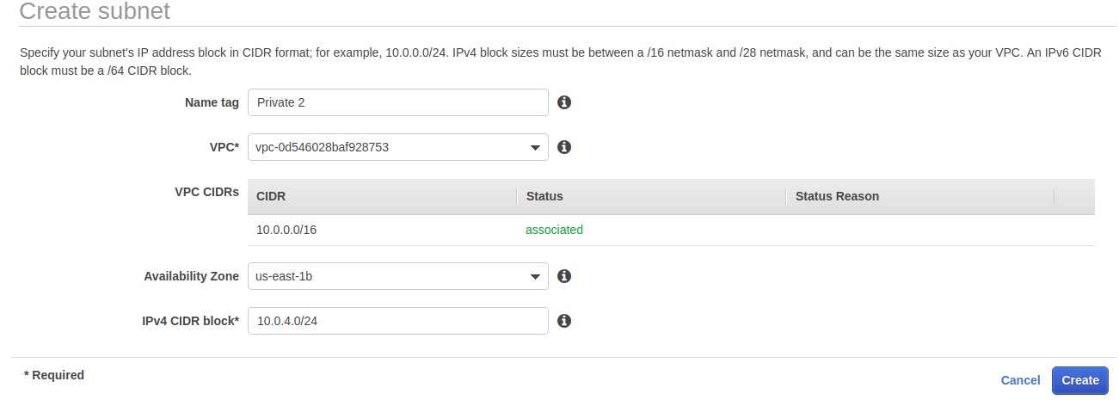This screenshot has width=1119, height=400.
Task: Click the Cancel link
Action: point(1020,380)
